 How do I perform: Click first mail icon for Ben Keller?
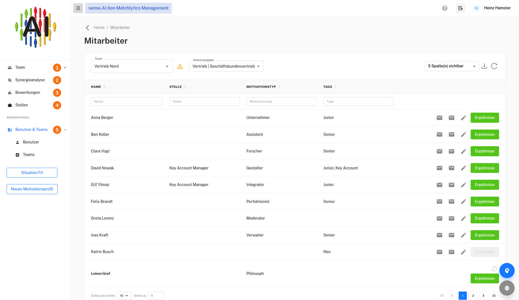(440, 134)
